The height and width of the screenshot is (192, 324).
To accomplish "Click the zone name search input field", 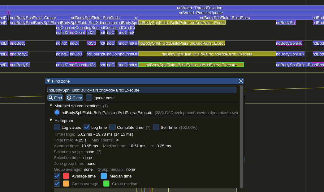I will click(x=142, y=90).
